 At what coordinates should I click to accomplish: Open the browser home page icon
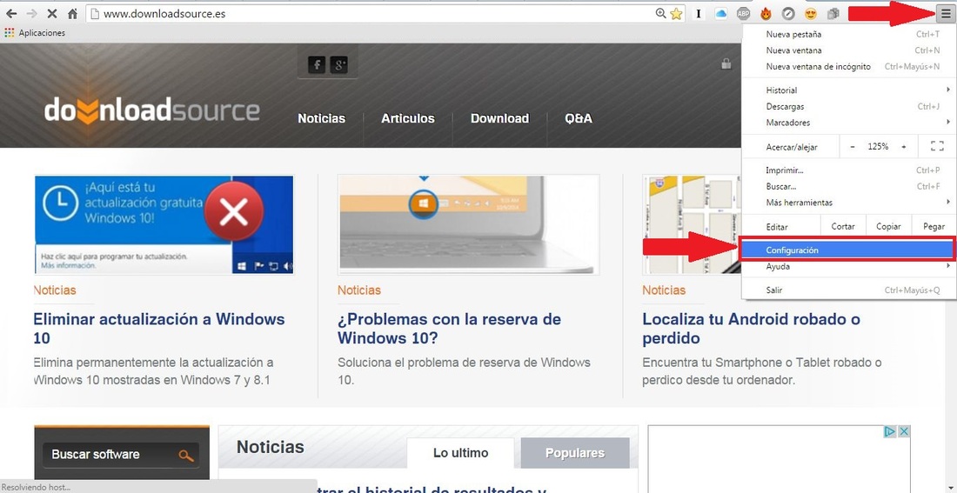pos(72,13)
